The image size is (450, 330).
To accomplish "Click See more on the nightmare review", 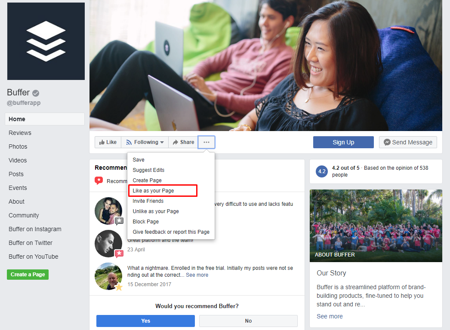I will pos(197,275).
